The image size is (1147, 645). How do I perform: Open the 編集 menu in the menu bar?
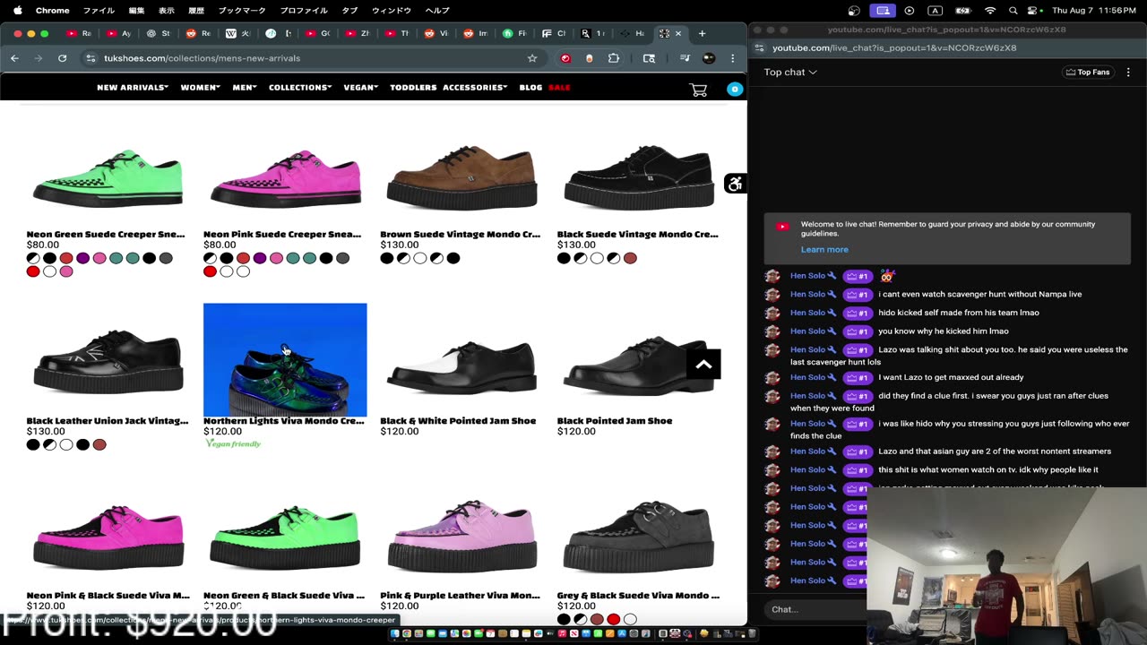(136, 11)
